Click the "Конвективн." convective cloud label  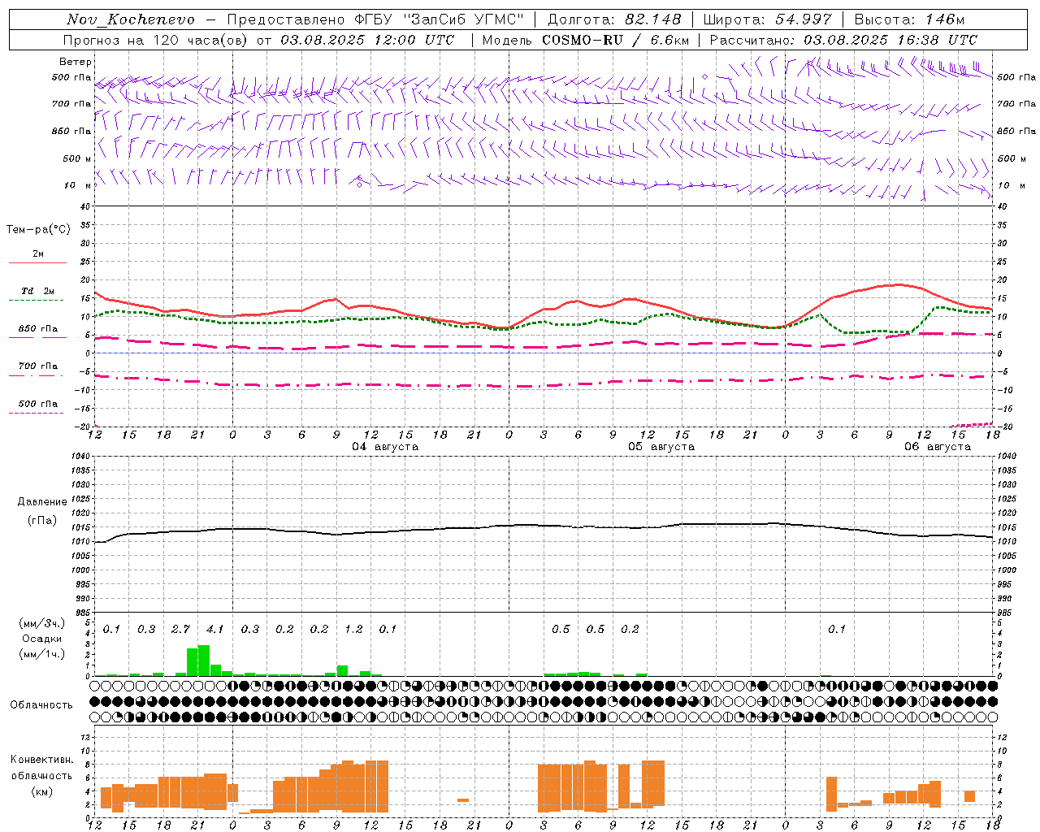coord(41,760)
